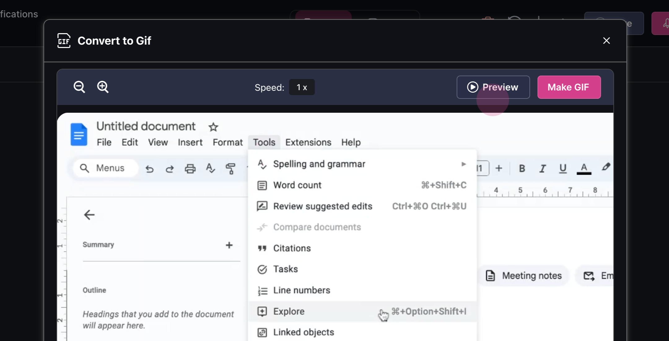669x341 pixels.
Task: Star the Untitled document
Action: [x=213, y=127]
